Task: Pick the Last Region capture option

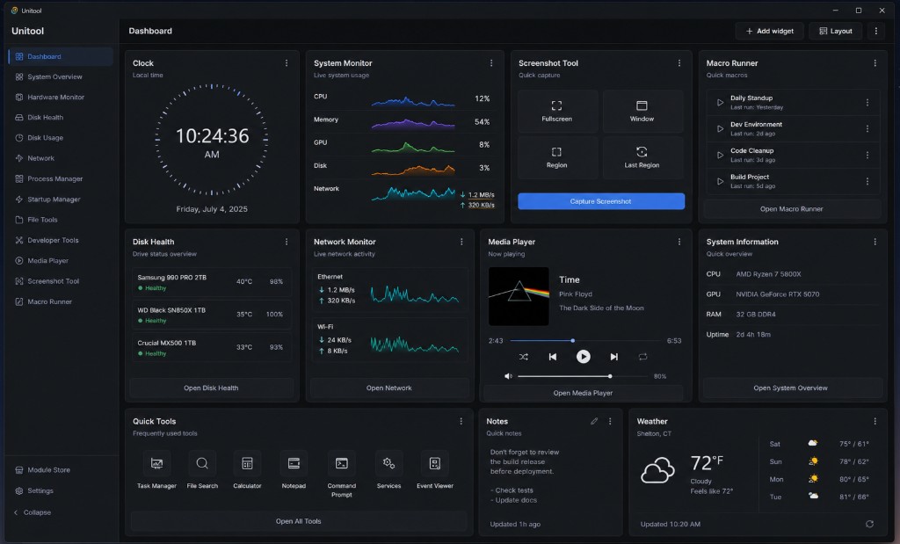Action: [642, 157]
